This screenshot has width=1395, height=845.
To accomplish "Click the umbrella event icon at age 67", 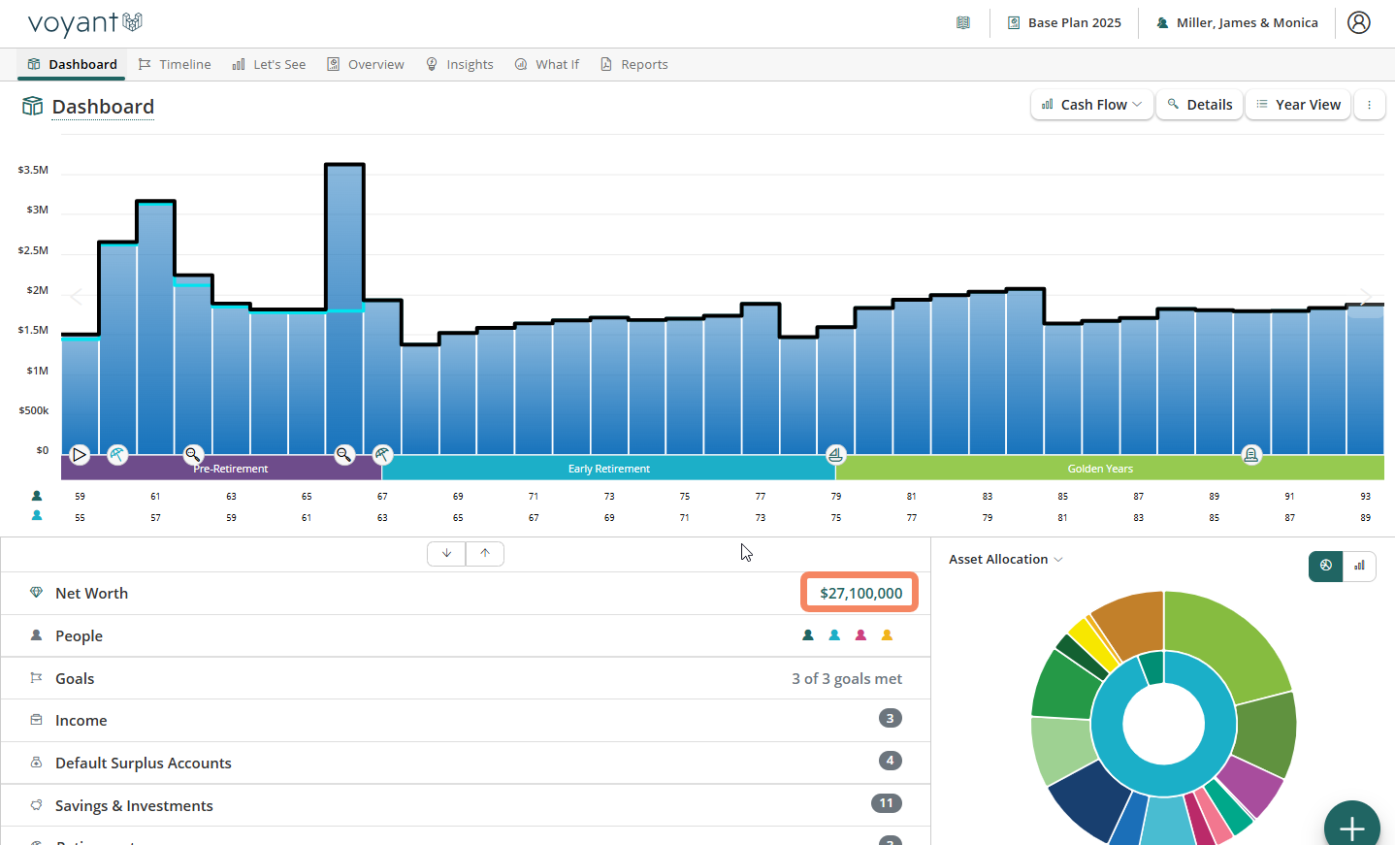I will (x=382, y=454).
